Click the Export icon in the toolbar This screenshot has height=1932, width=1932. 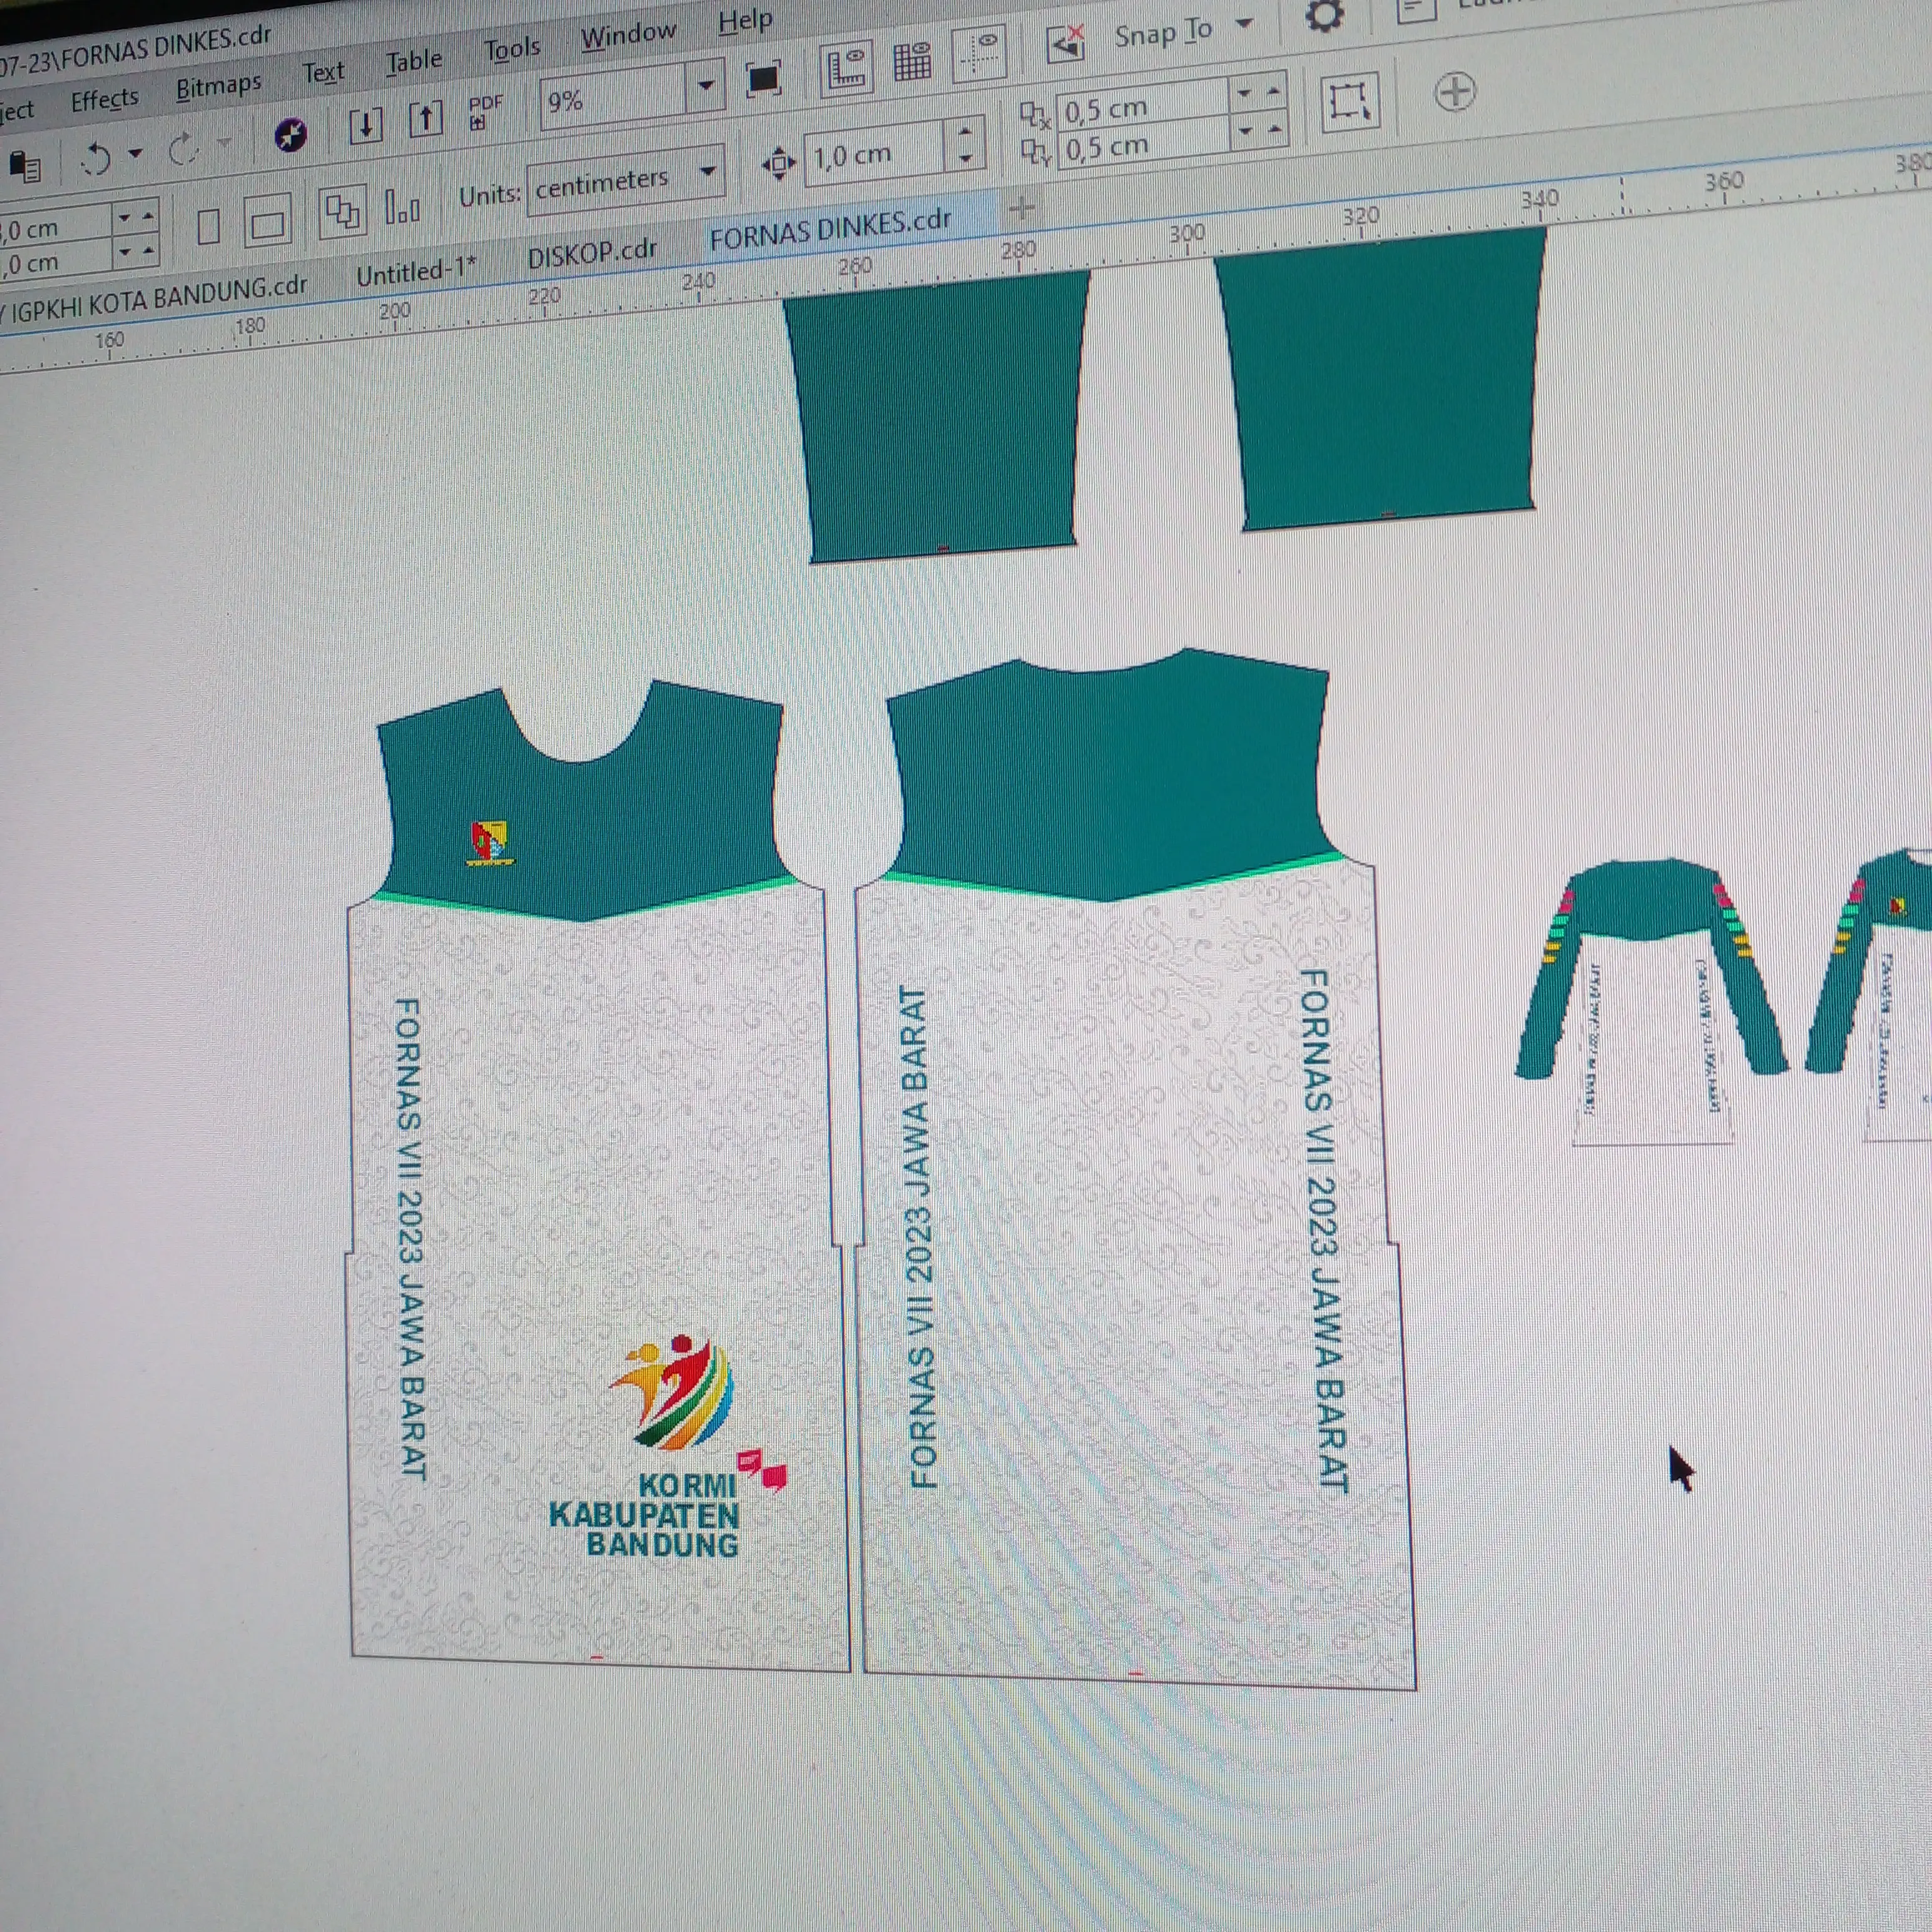click(x=426, y=119)
